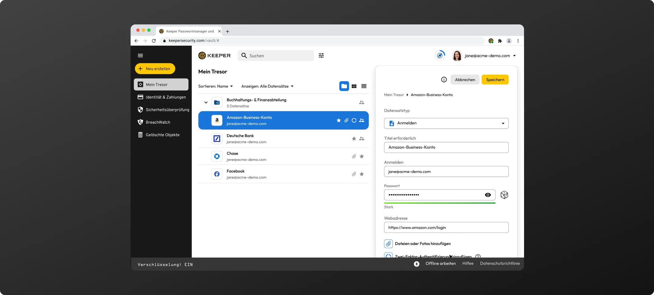
Task: Click Offline arbeiten link
Action: 440,264
